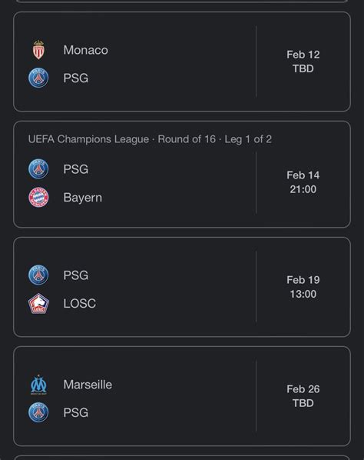Image resolution: width=364 pixels, height=460 pixels.
Task: Open UEFA Champions League Round of 16 label
Action: click(150, 139)
